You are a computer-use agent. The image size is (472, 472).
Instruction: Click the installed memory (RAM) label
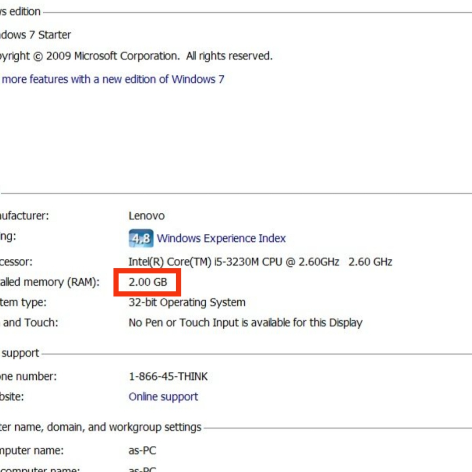tap(50, 282)
